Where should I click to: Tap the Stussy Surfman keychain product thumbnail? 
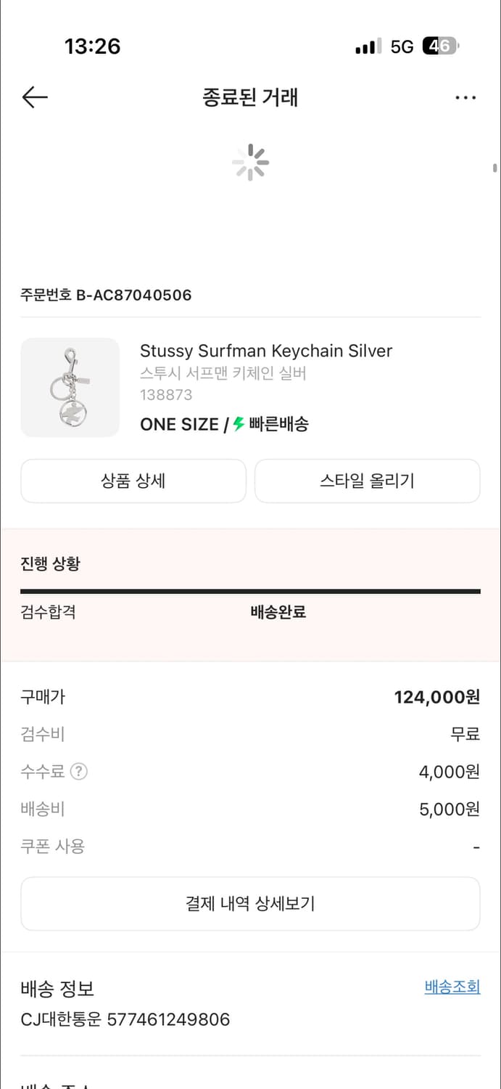[x=70, y=387]
